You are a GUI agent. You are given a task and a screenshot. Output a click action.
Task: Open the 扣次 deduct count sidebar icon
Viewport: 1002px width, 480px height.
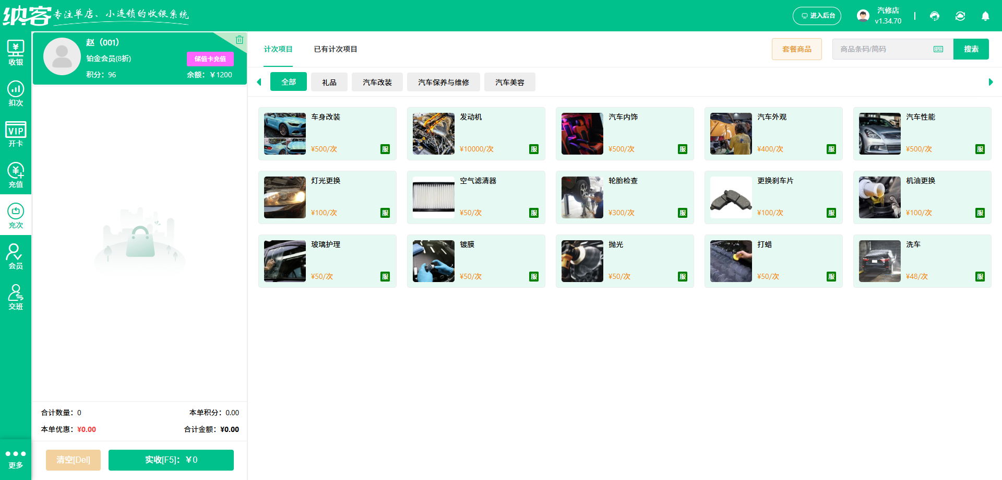[16, 93]
